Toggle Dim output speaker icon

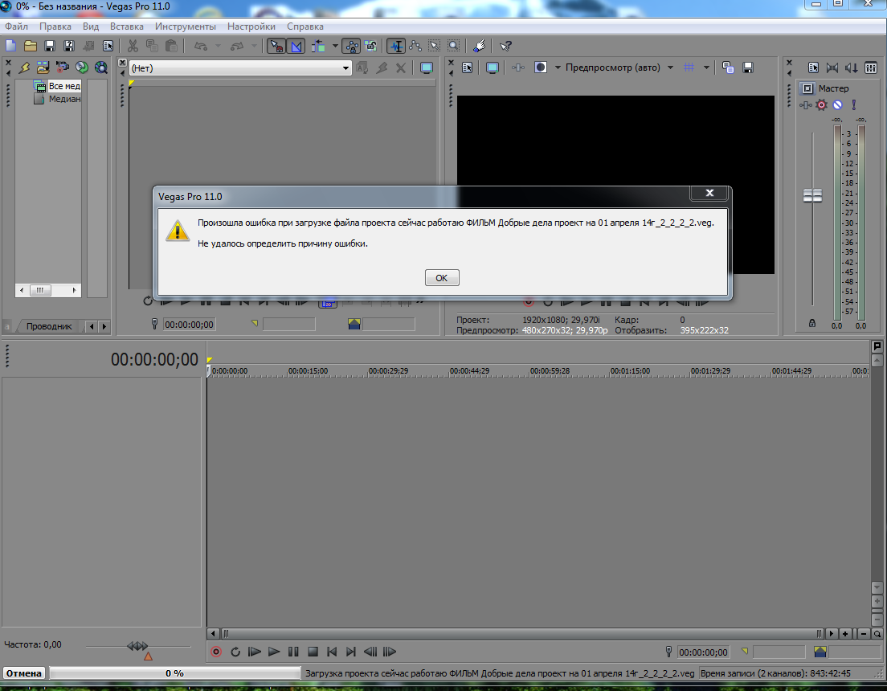852,67
